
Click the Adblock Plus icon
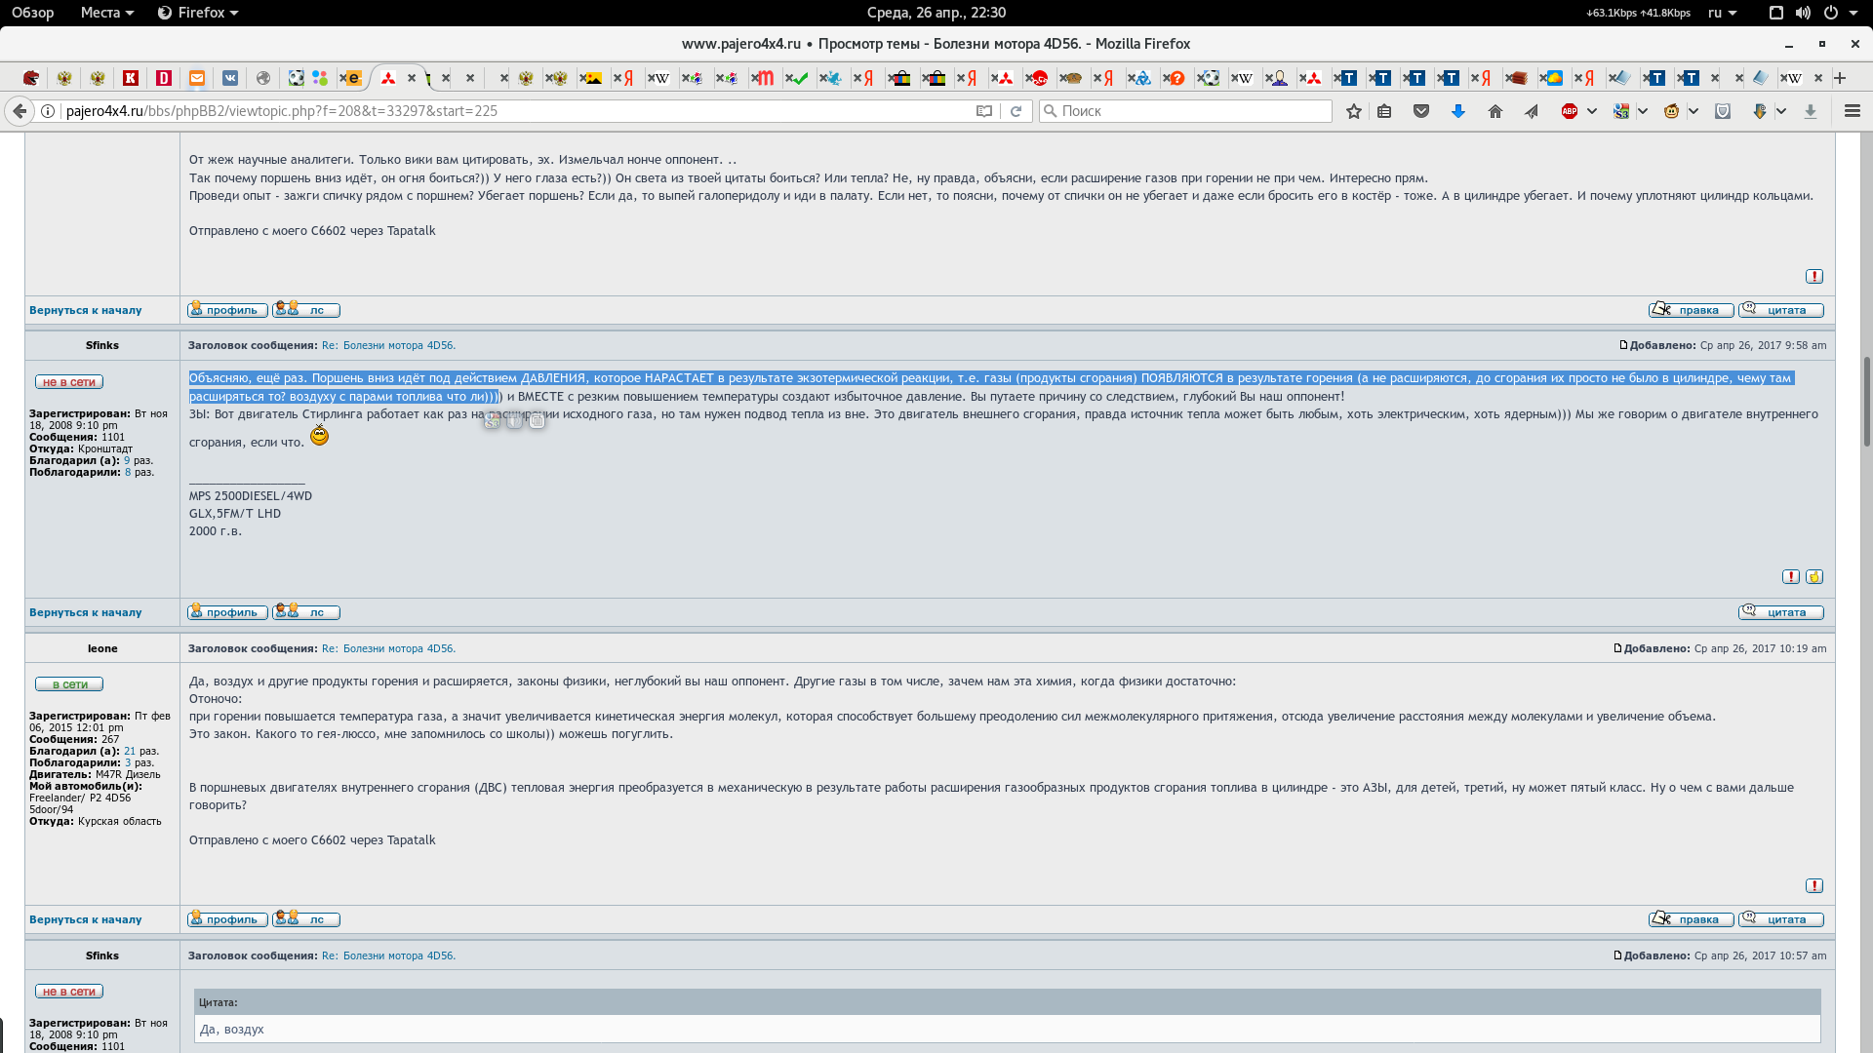(1569, 111)
